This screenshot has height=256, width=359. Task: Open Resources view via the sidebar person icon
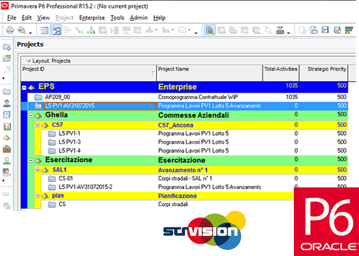[x=7, y=103]
